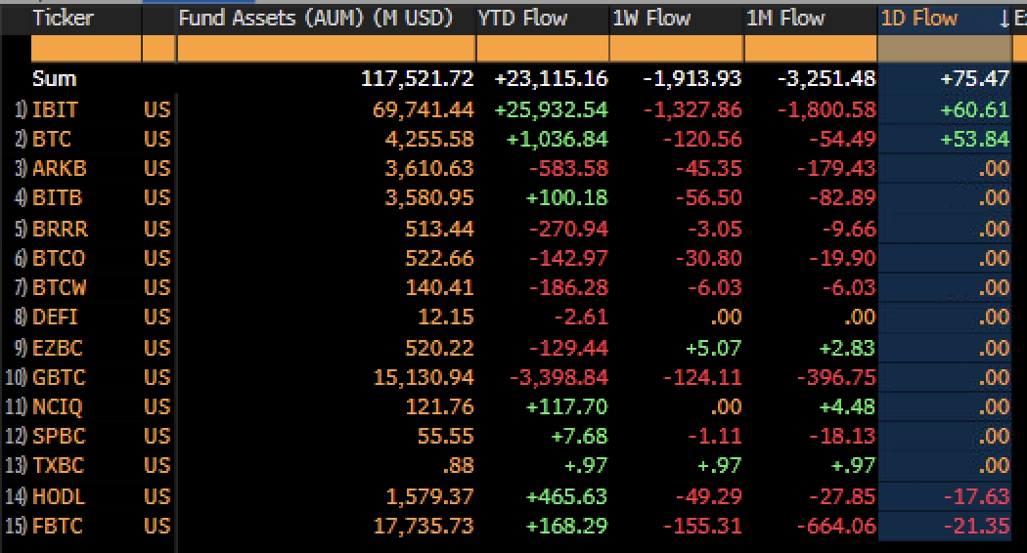Click the filter field under 1M Flow
The width and height of the screenshot is (1027, 553).
pos(811,49)
